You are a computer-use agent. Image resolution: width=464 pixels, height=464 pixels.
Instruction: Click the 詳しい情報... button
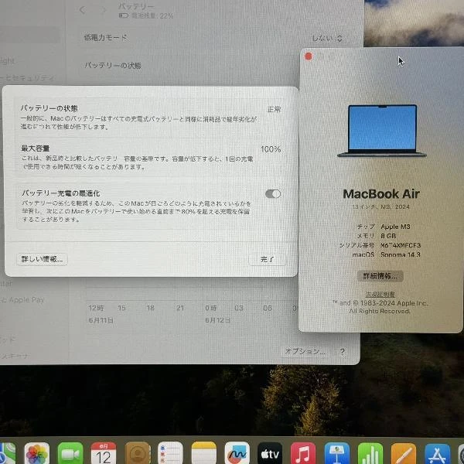pyautogui.click(x=42, y=259)
